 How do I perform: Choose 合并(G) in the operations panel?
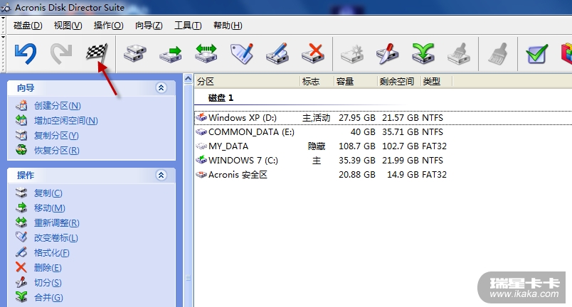tap(48, 298)
